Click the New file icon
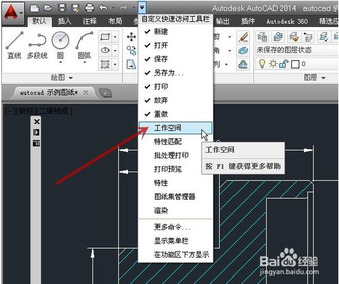Screen dimensions: 339x284 click(x=34, y=8)
